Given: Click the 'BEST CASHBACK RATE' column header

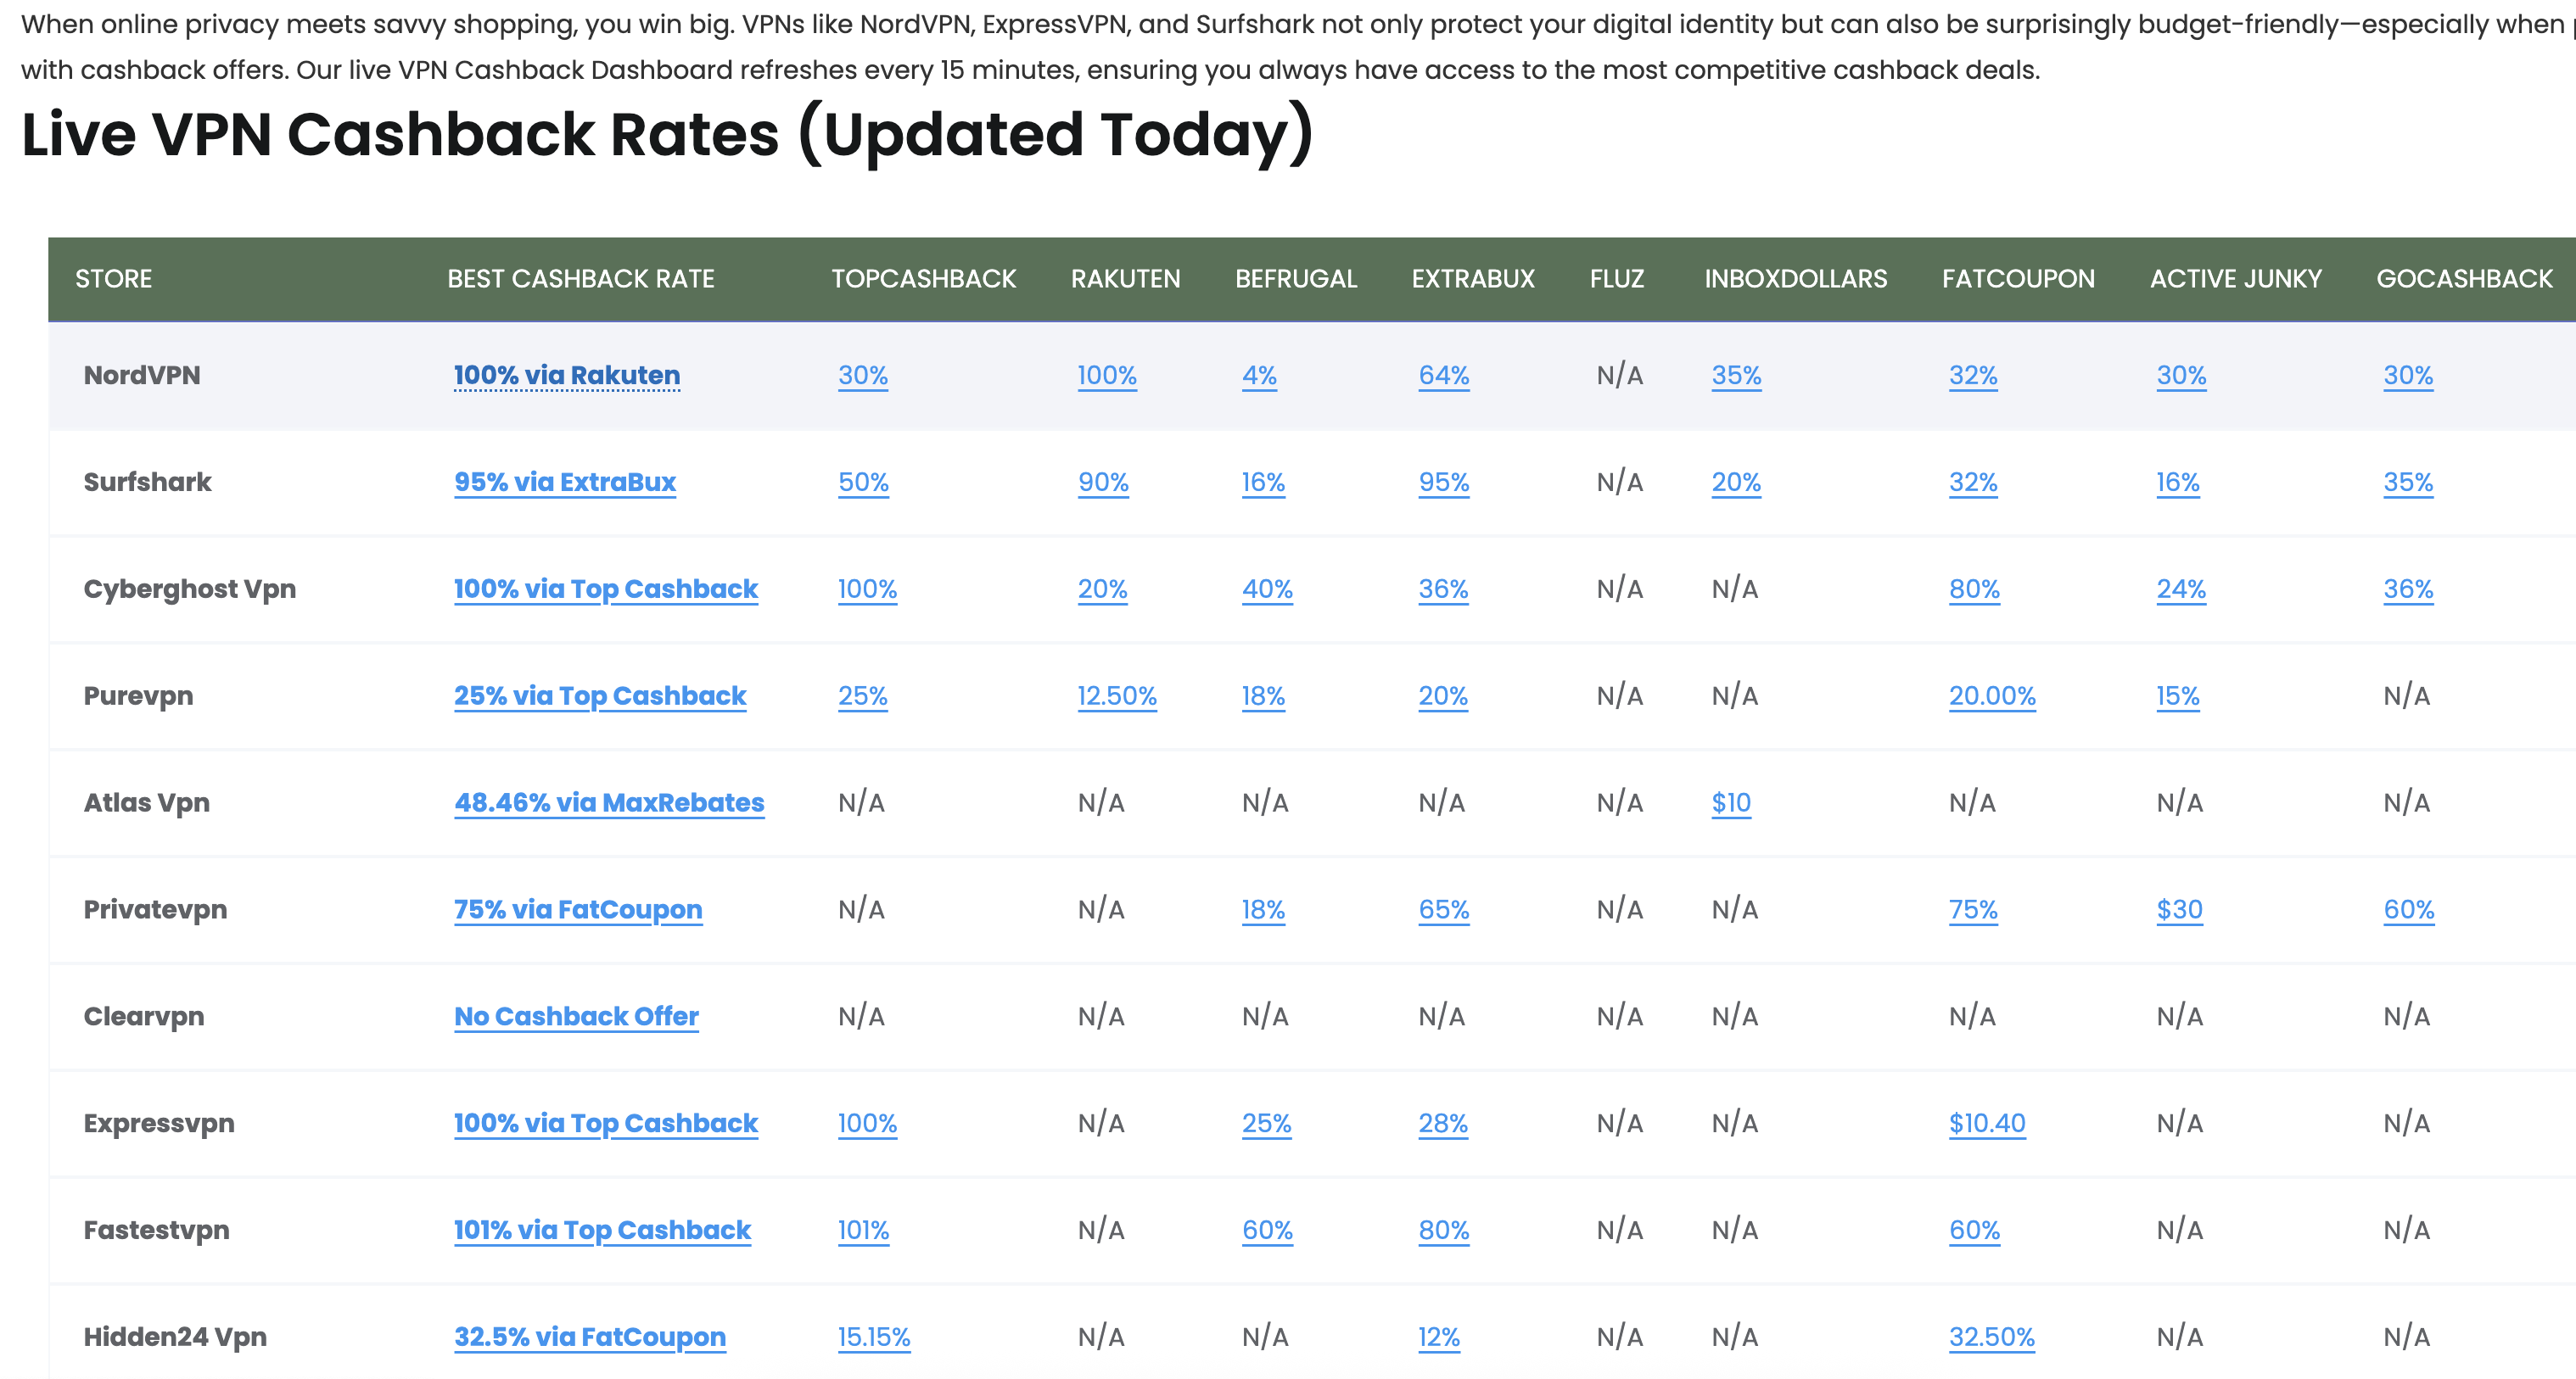Looking at the screenshot, I should [x=581, y=279].
